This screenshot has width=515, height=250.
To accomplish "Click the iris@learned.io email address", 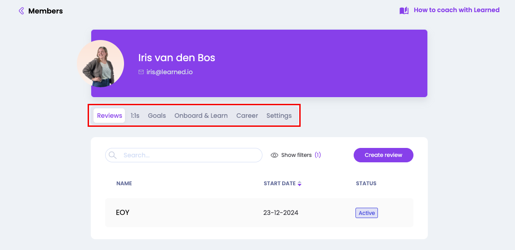I will [169, 72].
